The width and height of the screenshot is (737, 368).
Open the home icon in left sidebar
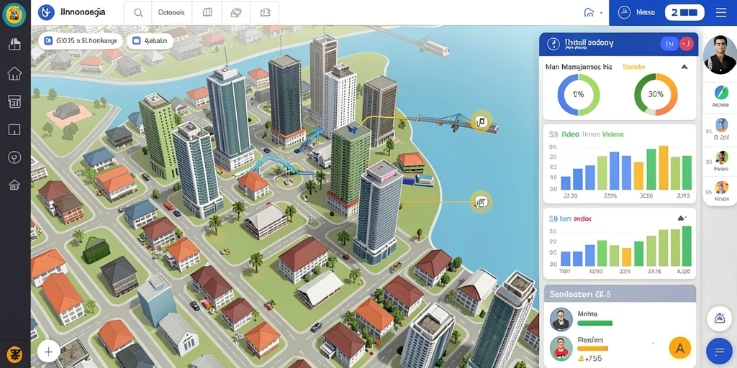[x=14, y=73]
